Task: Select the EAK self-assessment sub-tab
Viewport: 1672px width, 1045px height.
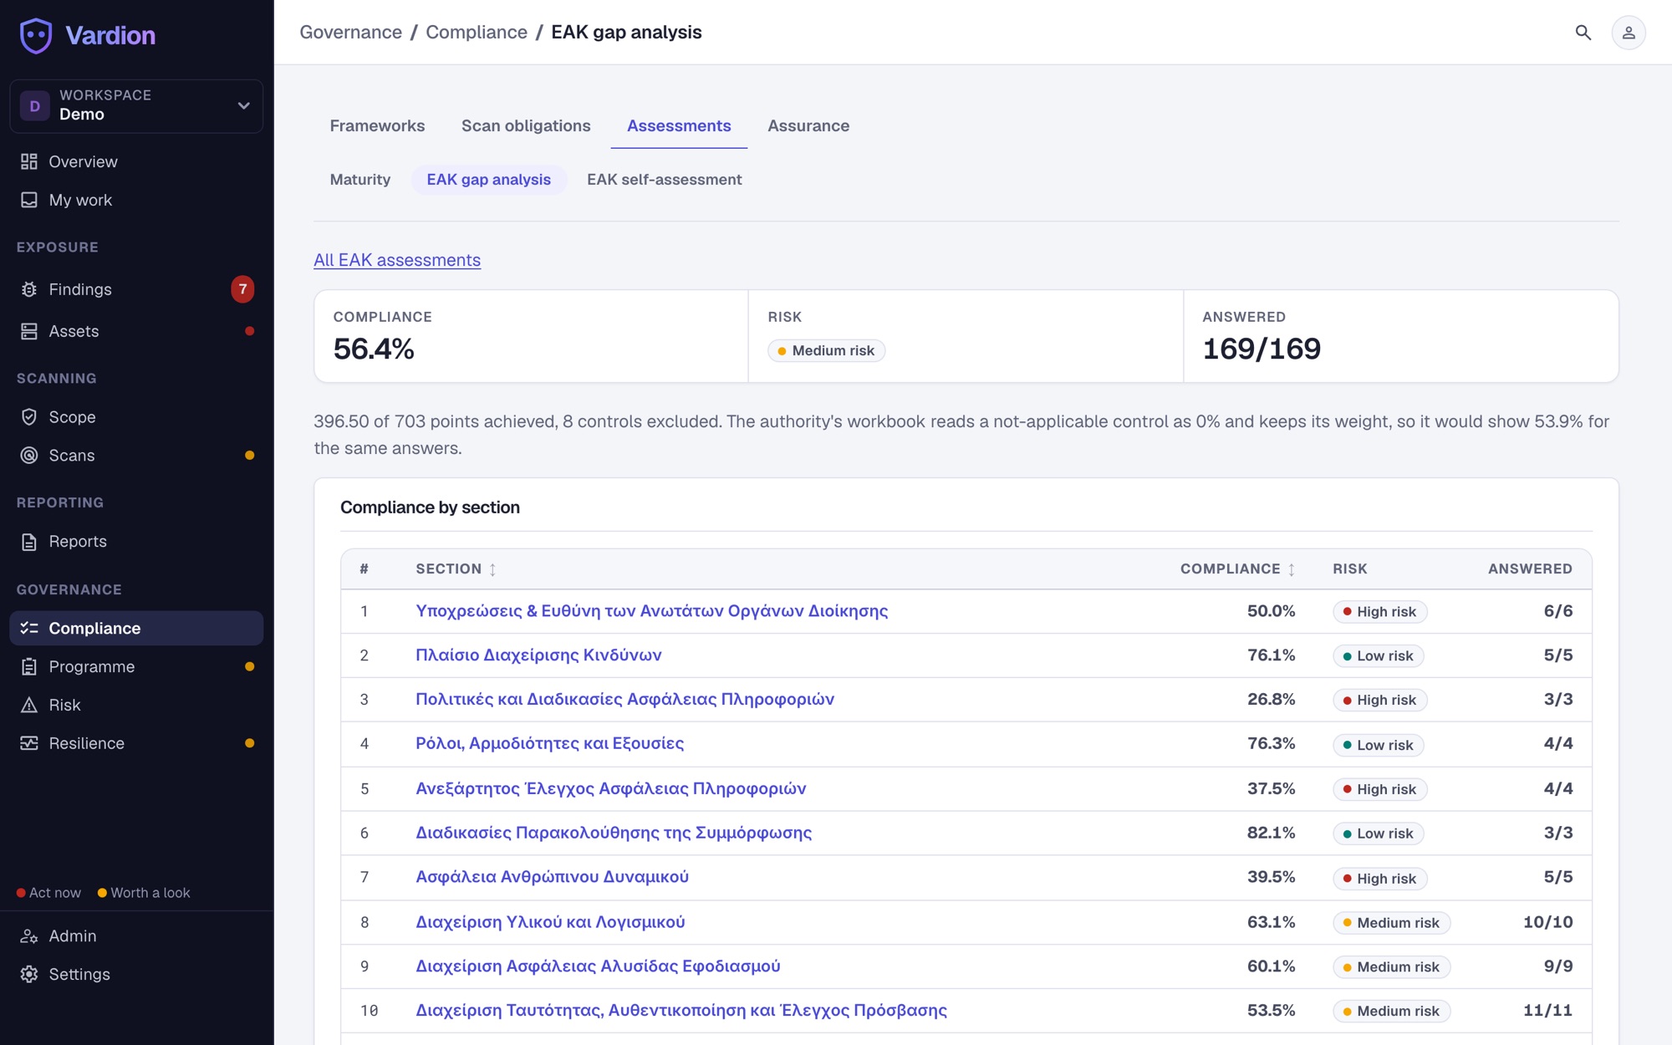Action: tap(665, 180)
